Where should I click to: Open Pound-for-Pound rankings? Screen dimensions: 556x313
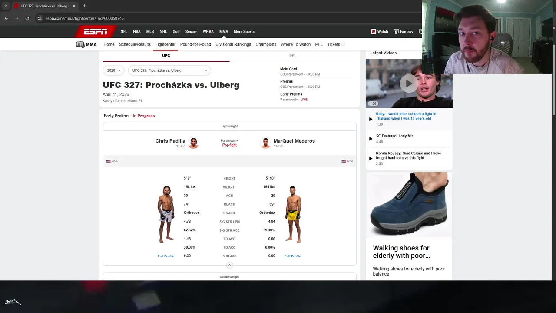195,44
